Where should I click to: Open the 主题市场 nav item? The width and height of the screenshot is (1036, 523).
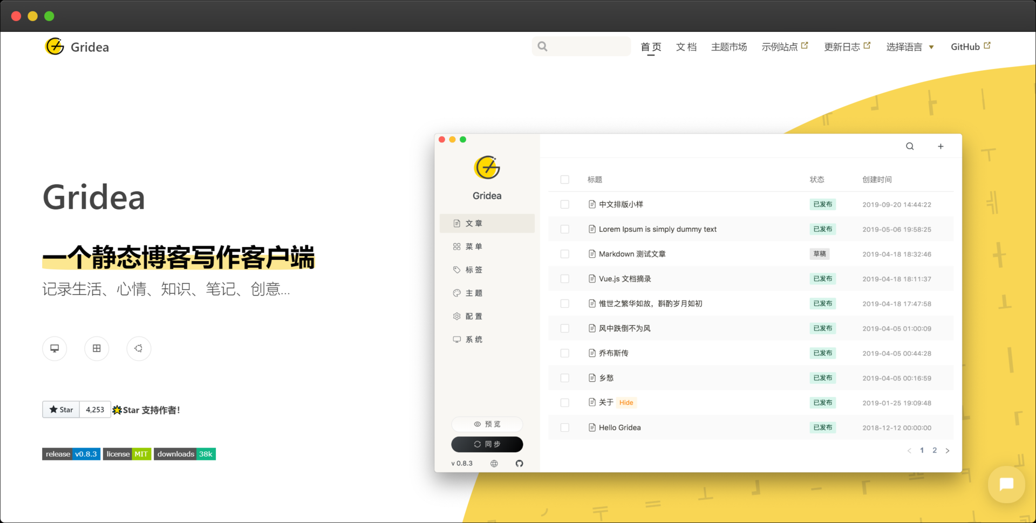click(729, 47)
